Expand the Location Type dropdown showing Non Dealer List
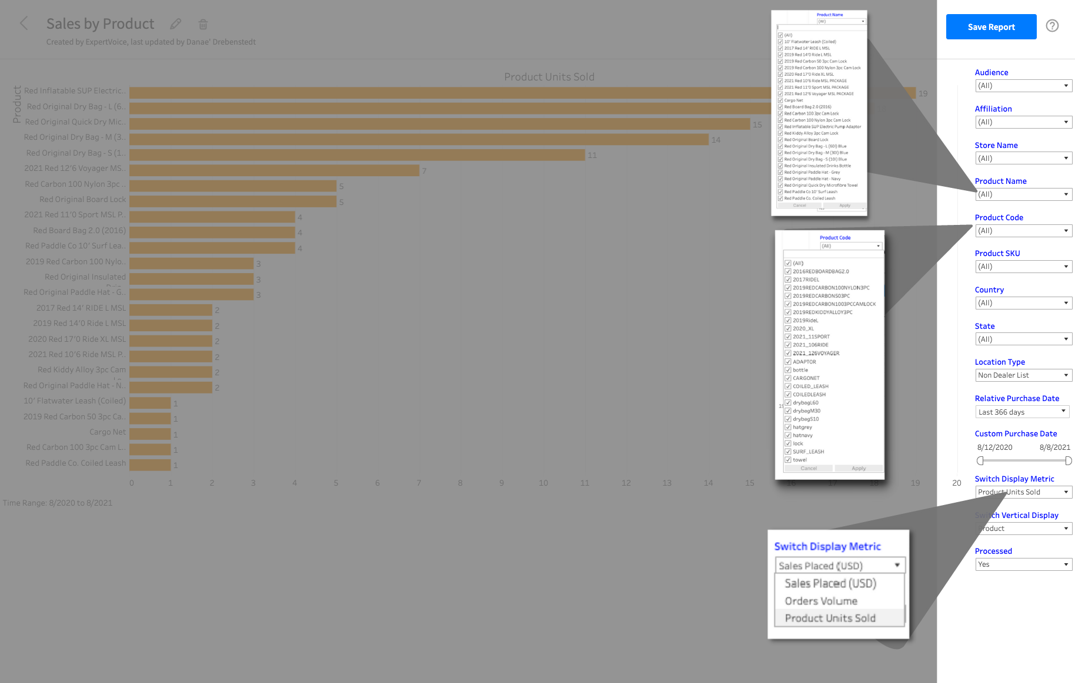This screenshot has width=1075, height=683. pyautogui.click(x=1023, y=375)
